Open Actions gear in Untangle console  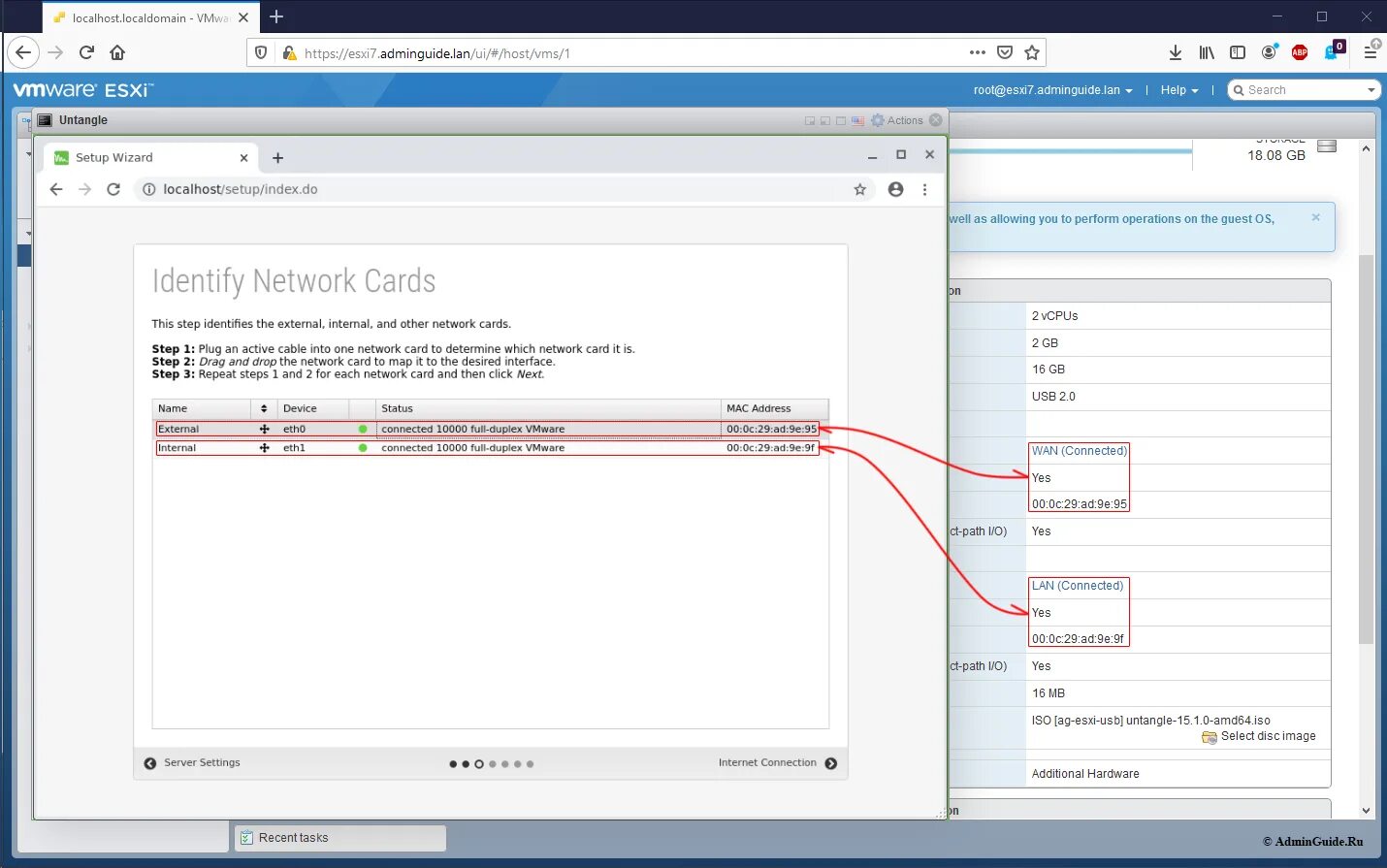[x=897, y=120]
